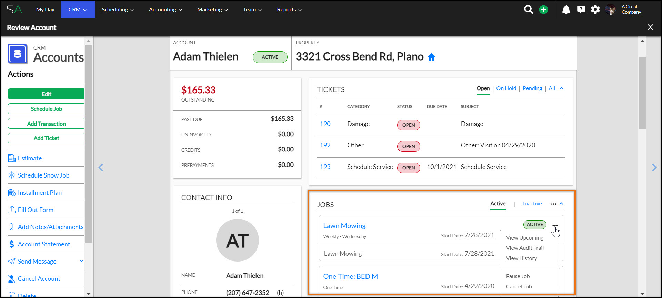The height and width of the screenshot is (298, 662).
Task: Open the Accounting dropdown menu
Action: (x=165, y=10)
